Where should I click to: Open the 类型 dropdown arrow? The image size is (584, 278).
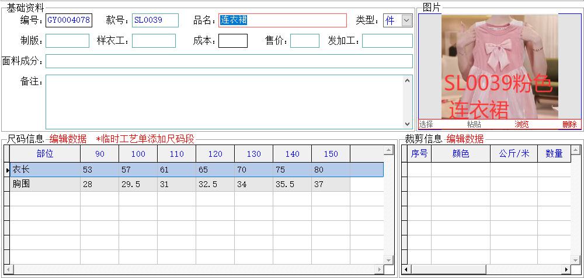click(x=406, y=20)
